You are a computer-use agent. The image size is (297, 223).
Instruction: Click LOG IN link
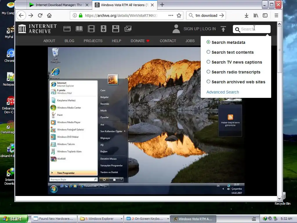209,29
